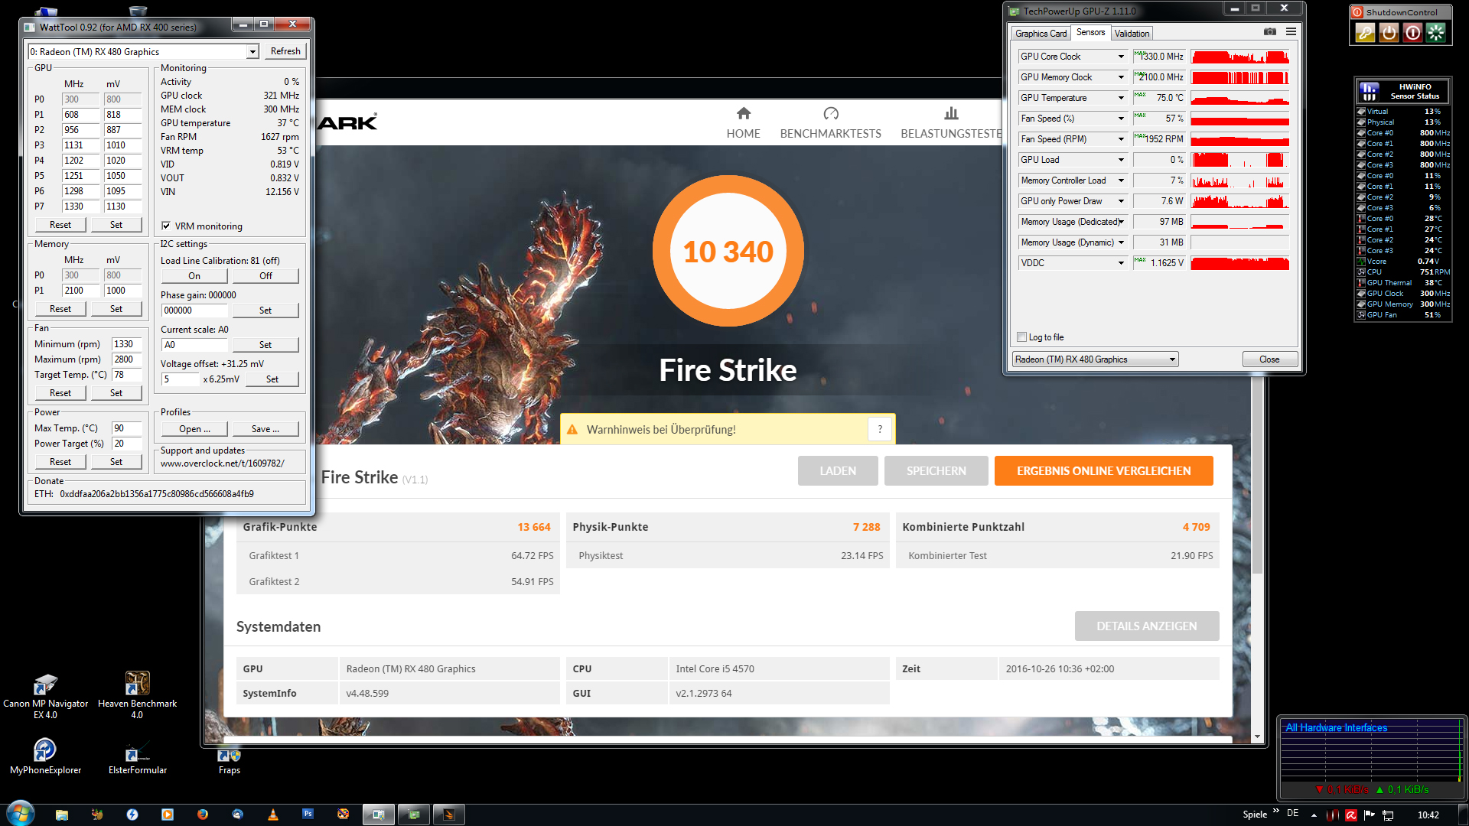The width and height of the screenshot is (1469, 826).
Task: Expand the Radeon RX 480 dropdown in WattTool
Action: (252, 52)
